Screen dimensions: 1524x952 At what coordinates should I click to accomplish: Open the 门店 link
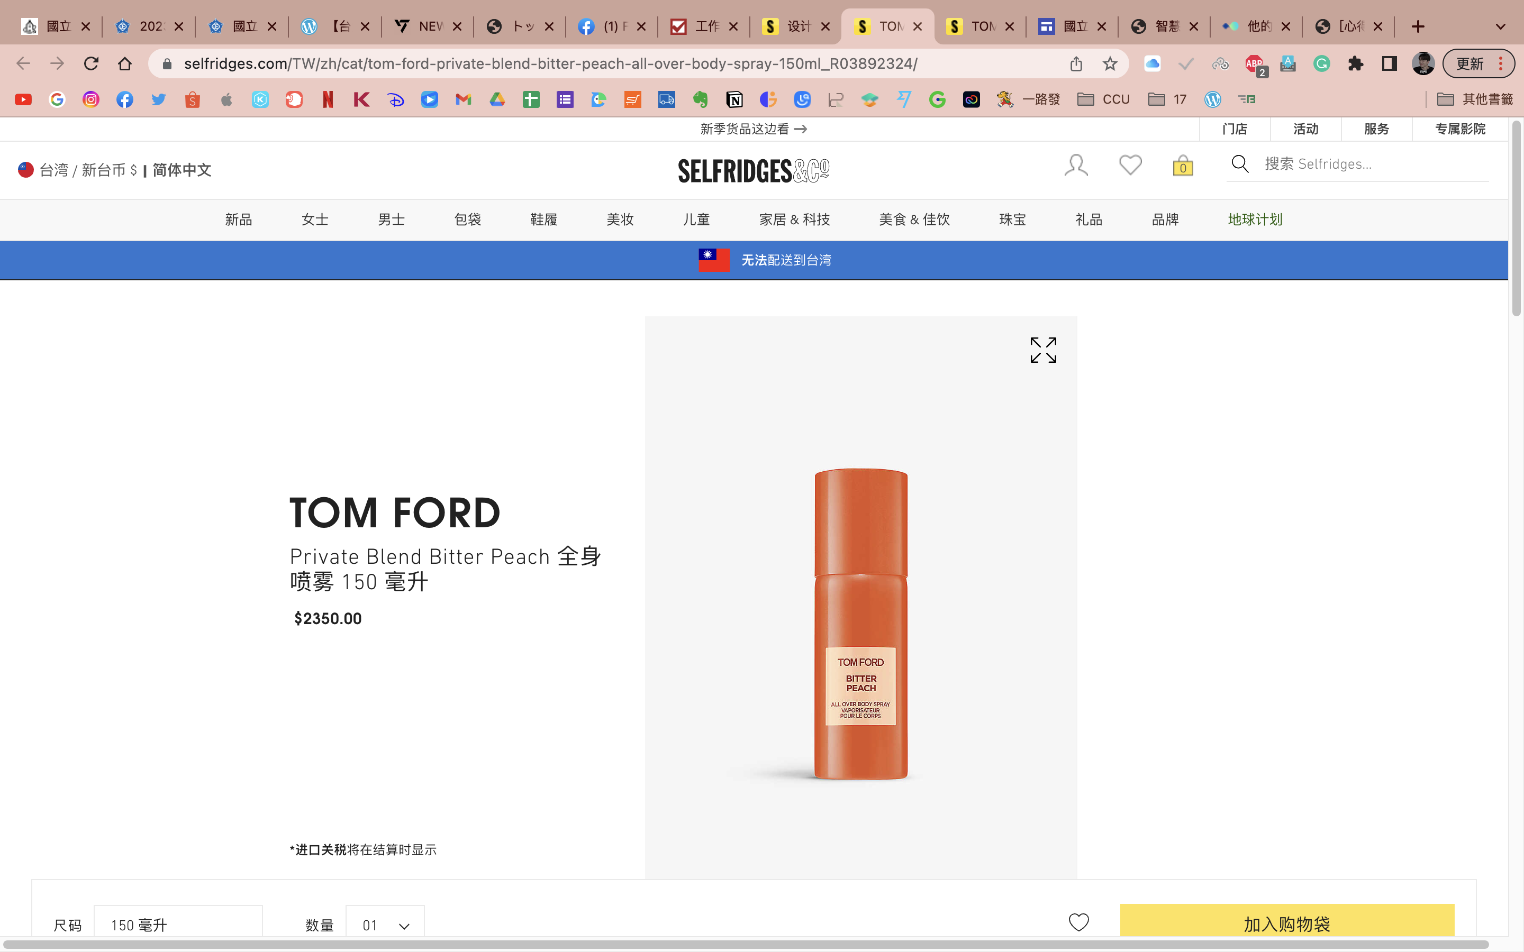tap(1235, 129)
